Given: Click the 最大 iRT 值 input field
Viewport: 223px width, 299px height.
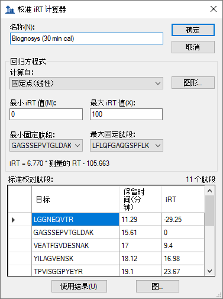Looking at the screenshot, I should tap(126, 114).
